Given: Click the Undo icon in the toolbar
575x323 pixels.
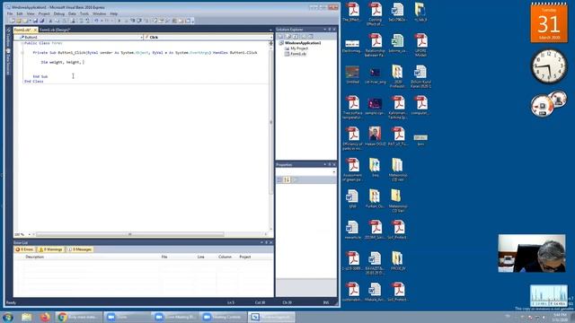Looking at the screenshot, I should click(x=96, y=21).
